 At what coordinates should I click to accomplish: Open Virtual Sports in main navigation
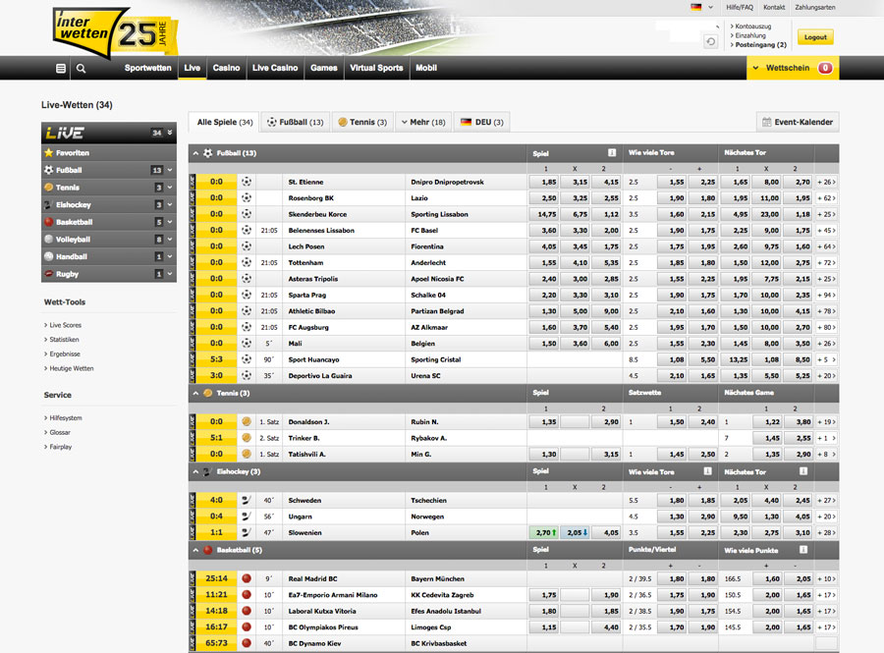(376, 68)
